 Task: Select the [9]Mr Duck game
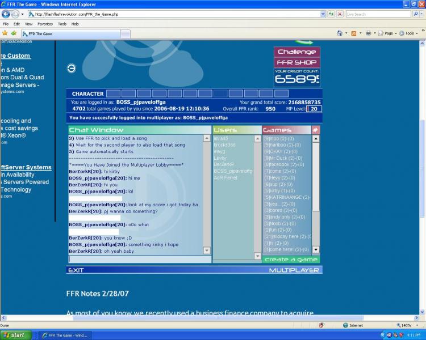pyautogui.click(x=283, y=158)
